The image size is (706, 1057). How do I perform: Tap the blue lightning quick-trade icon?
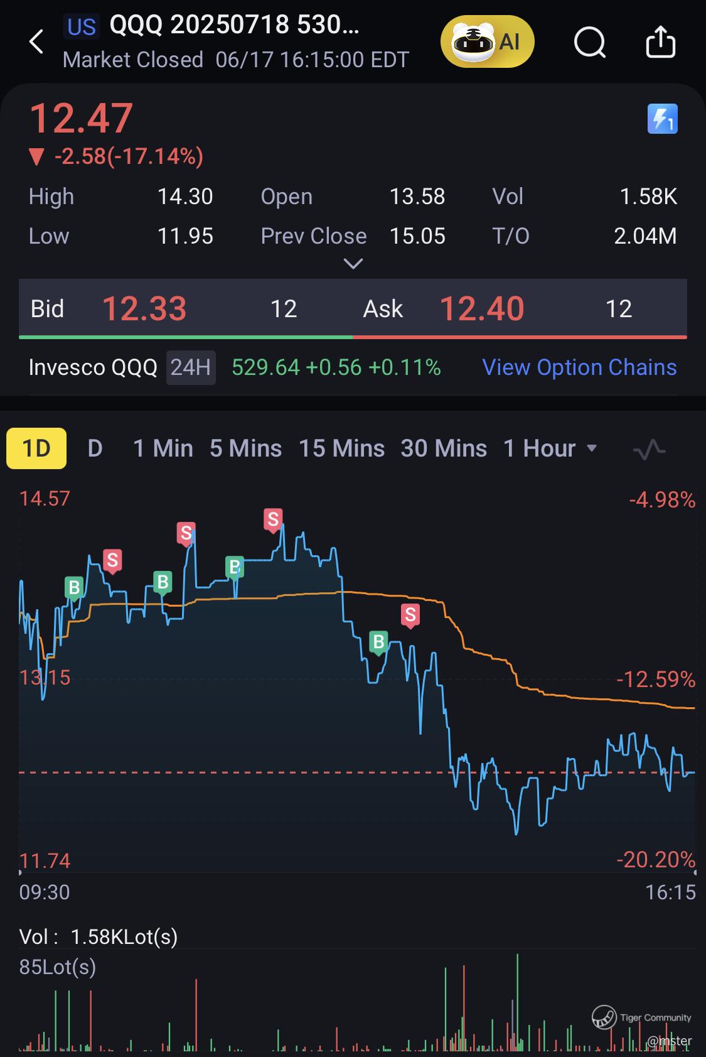pos(663,119)
